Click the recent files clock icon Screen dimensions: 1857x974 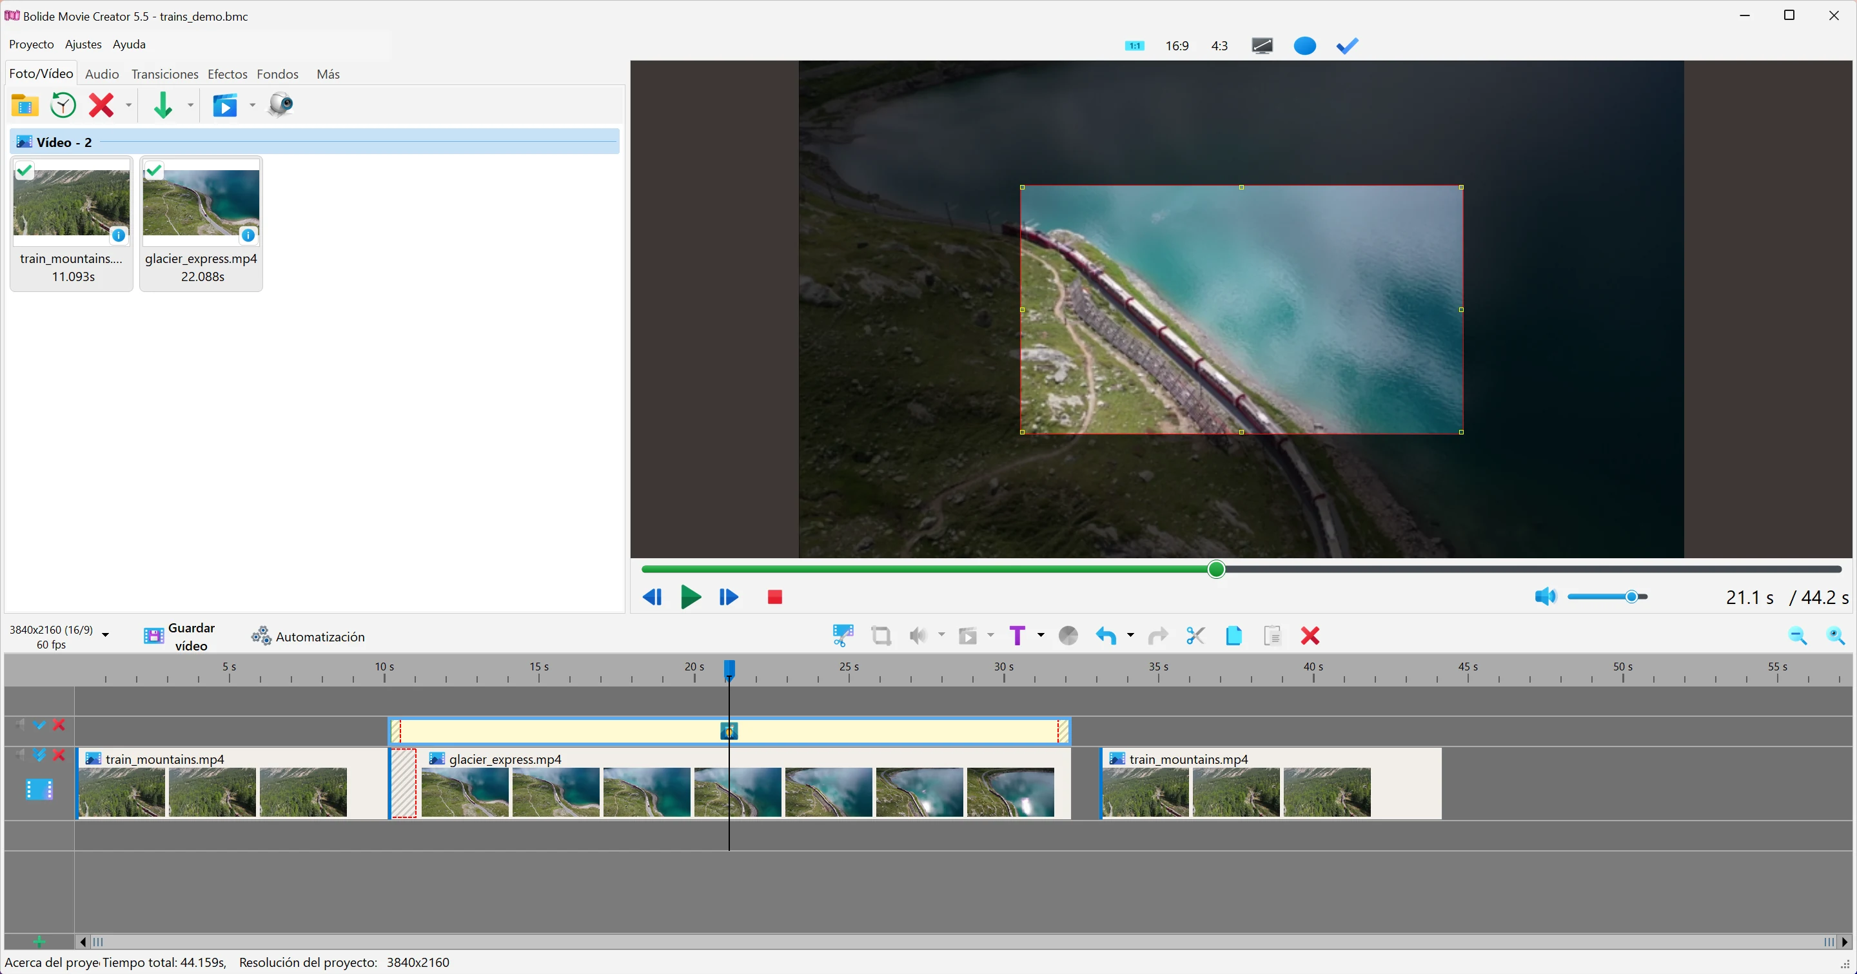(x=63, y=105)
